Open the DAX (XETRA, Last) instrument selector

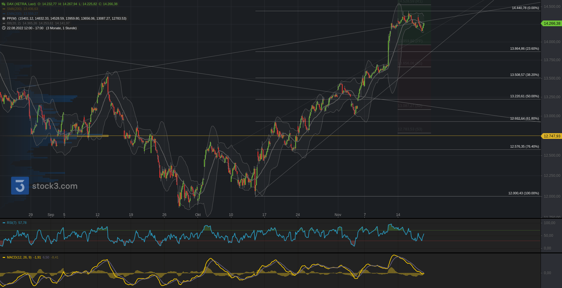click(21, 4)
